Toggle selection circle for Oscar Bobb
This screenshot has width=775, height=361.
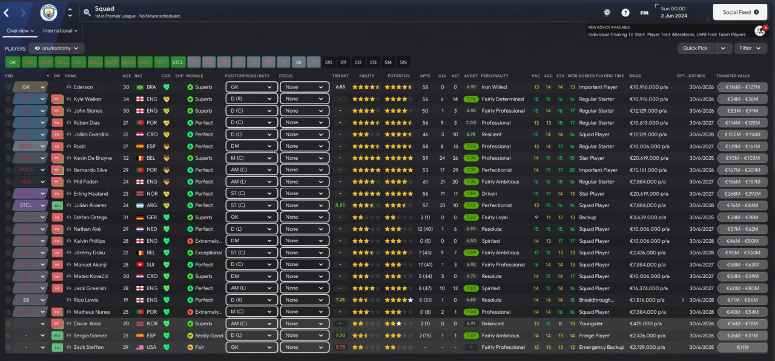(x=8, y=323)
